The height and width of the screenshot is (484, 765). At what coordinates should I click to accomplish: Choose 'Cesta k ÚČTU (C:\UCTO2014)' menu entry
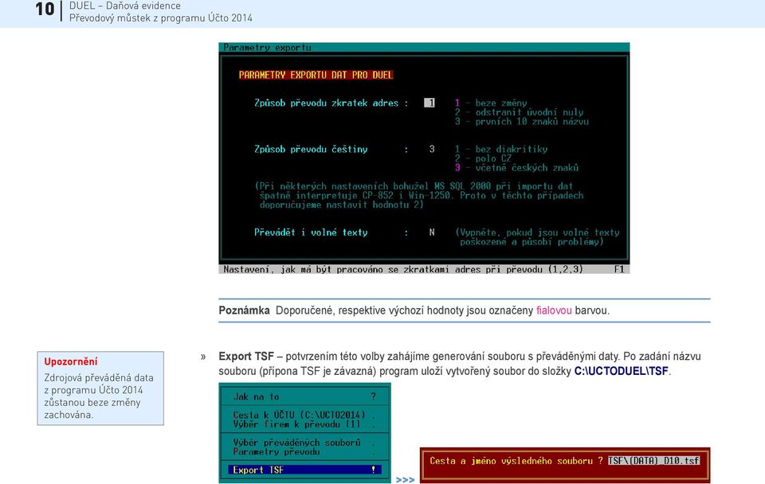click(305, 415)
